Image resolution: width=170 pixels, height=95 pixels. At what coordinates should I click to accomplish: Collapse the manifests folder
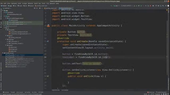pyautogui.click(x=4, y=12)
